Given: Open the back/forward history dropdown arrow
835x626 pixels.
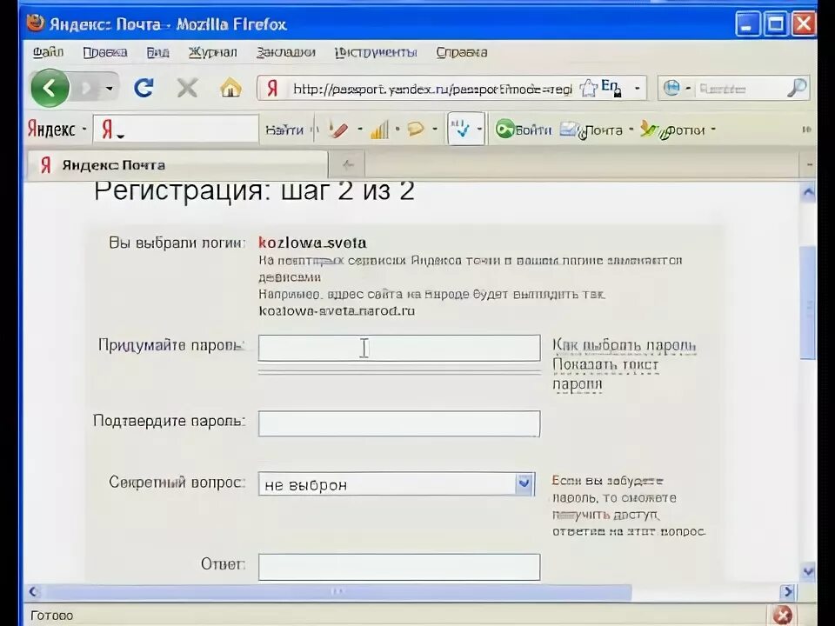Looking at the screenshot, I should coord(110,89).
